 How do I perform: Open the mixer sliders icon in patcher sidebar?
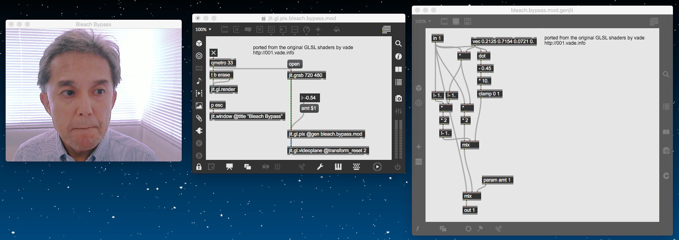pyautogui.click(x=399, y=111)
